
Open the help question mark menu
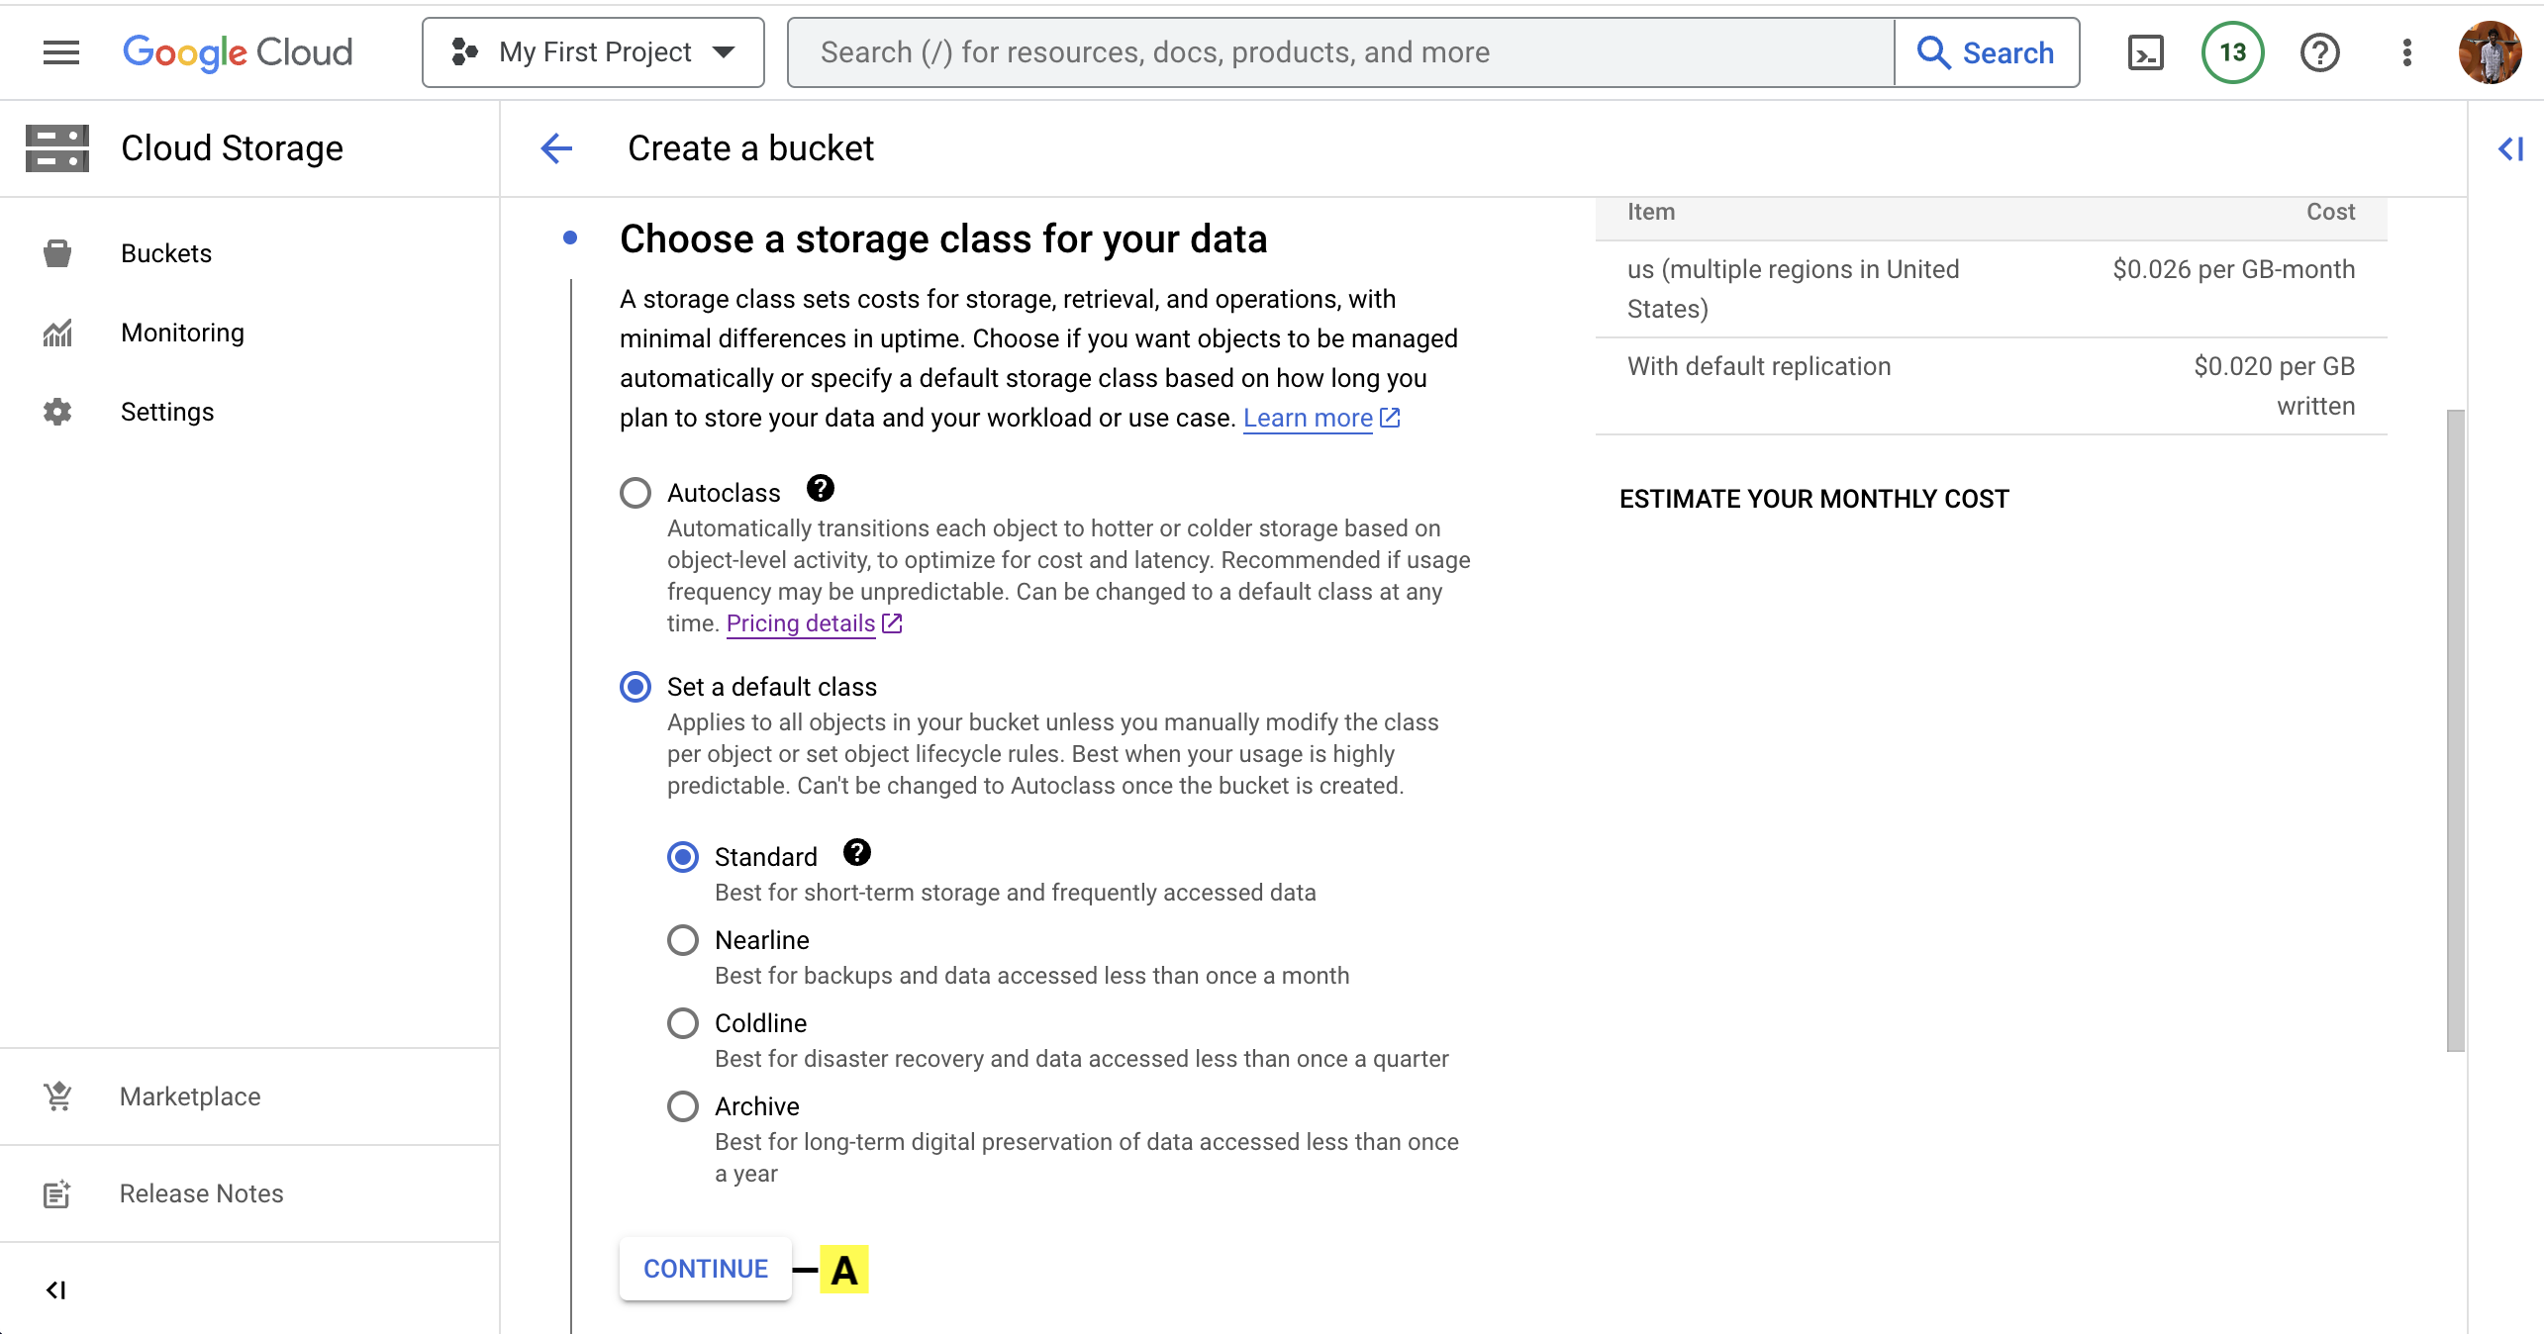point(2319,52)
